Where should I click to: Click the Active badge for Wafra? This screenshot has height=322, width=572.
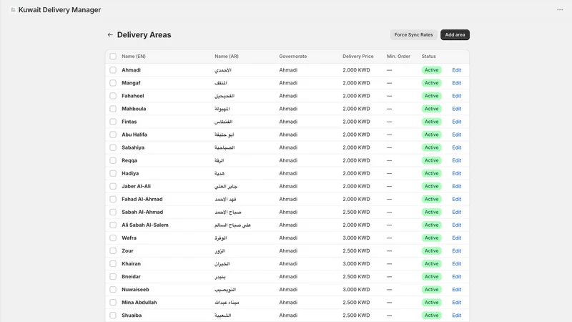point(432,238)
